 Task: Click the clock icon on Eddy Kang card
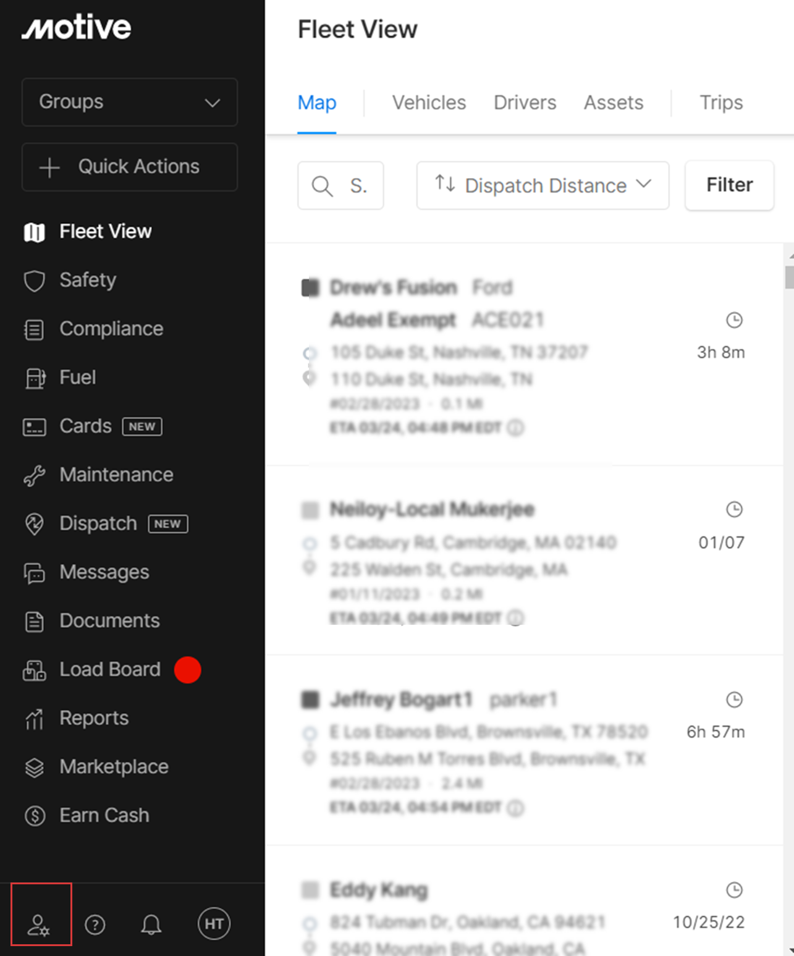coord(734,890)
